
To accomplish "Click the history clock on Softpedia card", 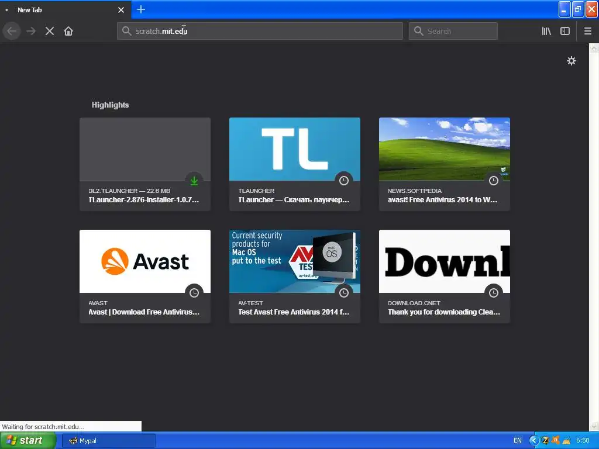I will pos(494,181).
